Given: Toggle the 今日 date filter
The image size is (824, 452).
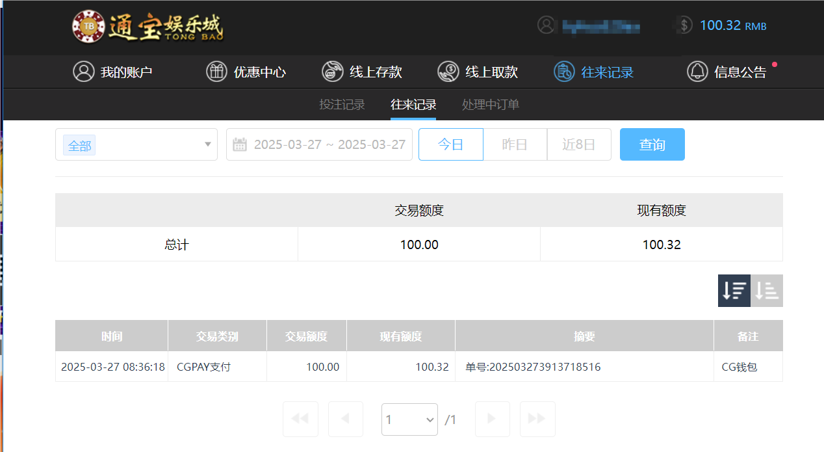Looking at the screenshot, I should 450,144.
